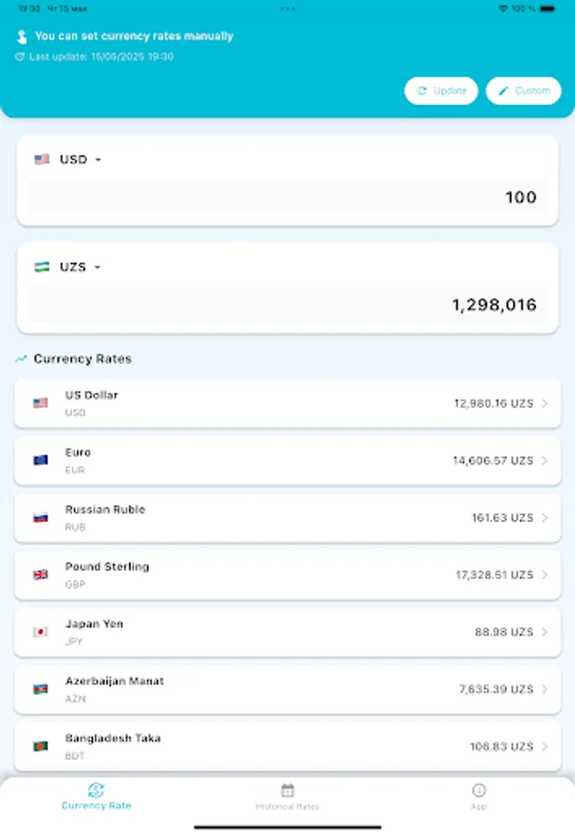This screenshot has width=575, height=834.
Task: Select the US flag icon next to USD
Action: [x=41, y=159]
